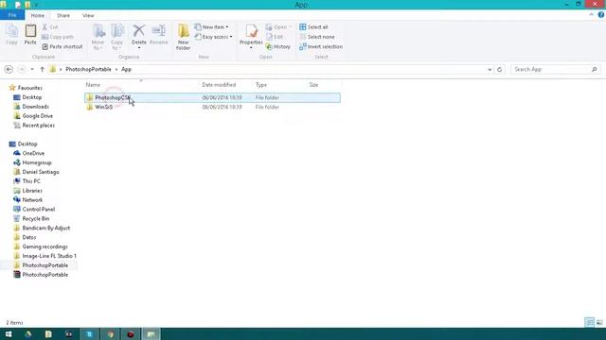Viewport: 606px width, 340px height.
Task: Open the recent locations dropdown arrow
Action: click(x=32, y=69)
